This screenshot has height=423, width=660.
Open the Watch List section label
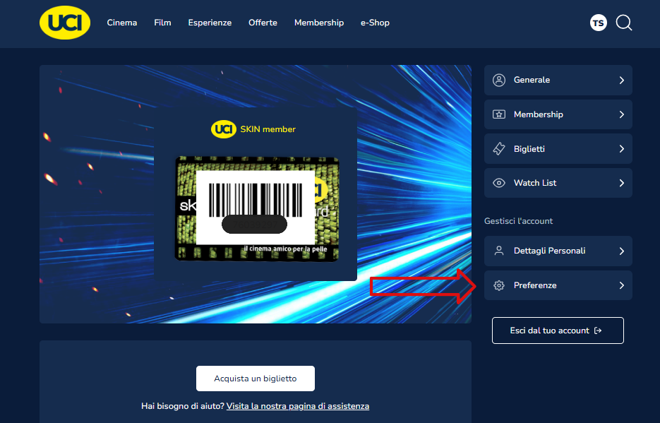535,183
